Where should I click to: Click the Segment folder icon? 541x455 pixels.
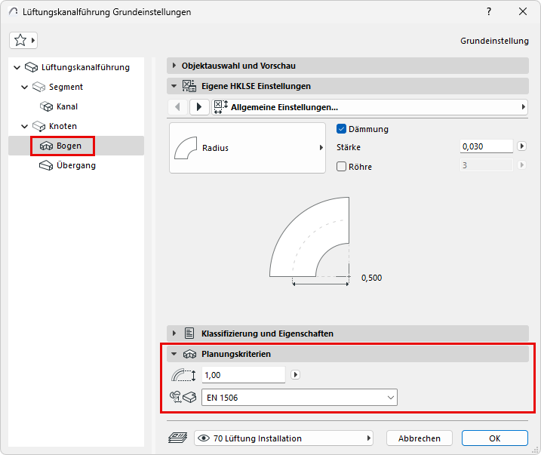[38, 87]
